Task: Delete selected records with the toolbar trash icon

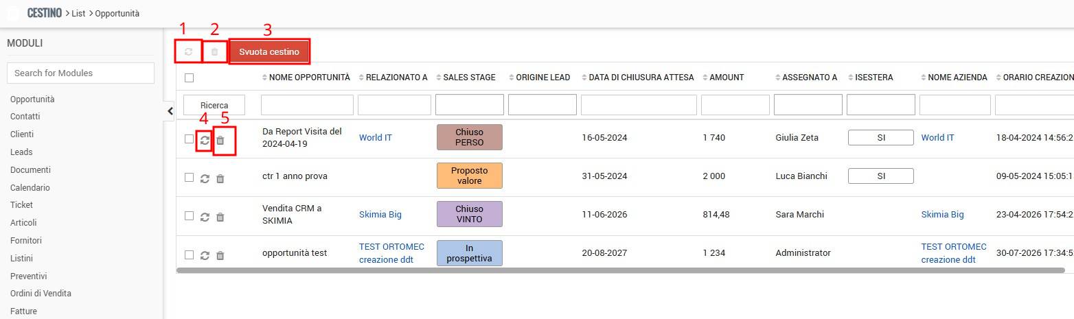Action: tap(214, 51)
